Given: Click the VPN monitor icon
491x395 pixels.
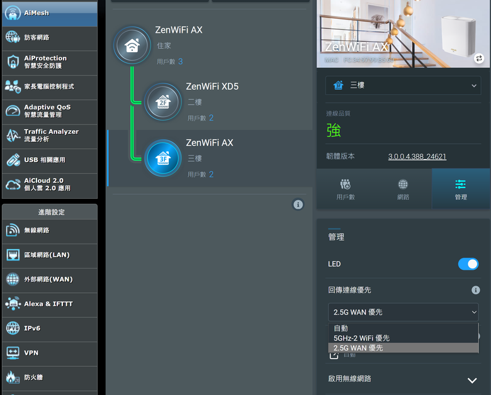Looking at the screenshot, I should point(13,353).
